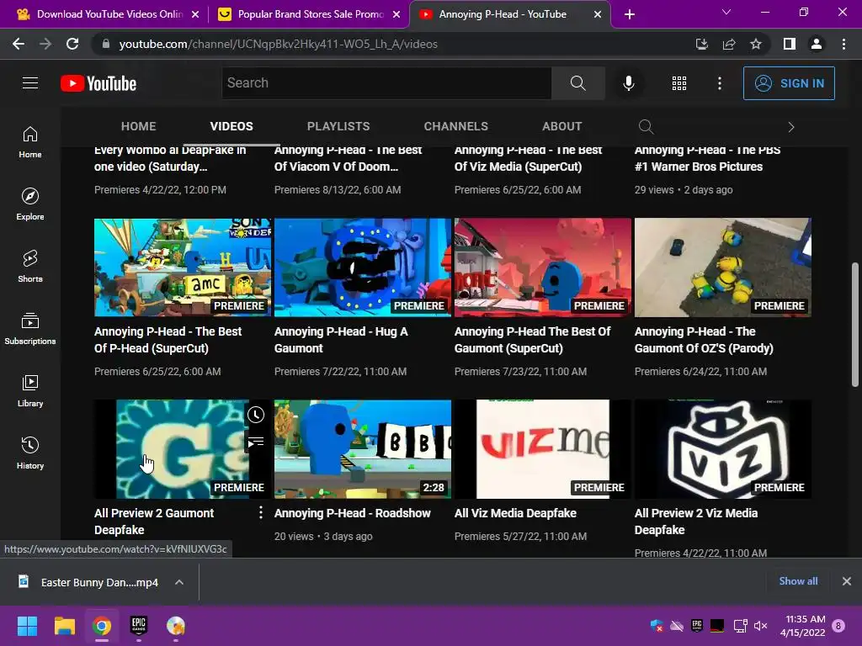Open the All Preview 2 Viz Media thumbnail
Screen dimensions: 862x646
coord(723,449)
